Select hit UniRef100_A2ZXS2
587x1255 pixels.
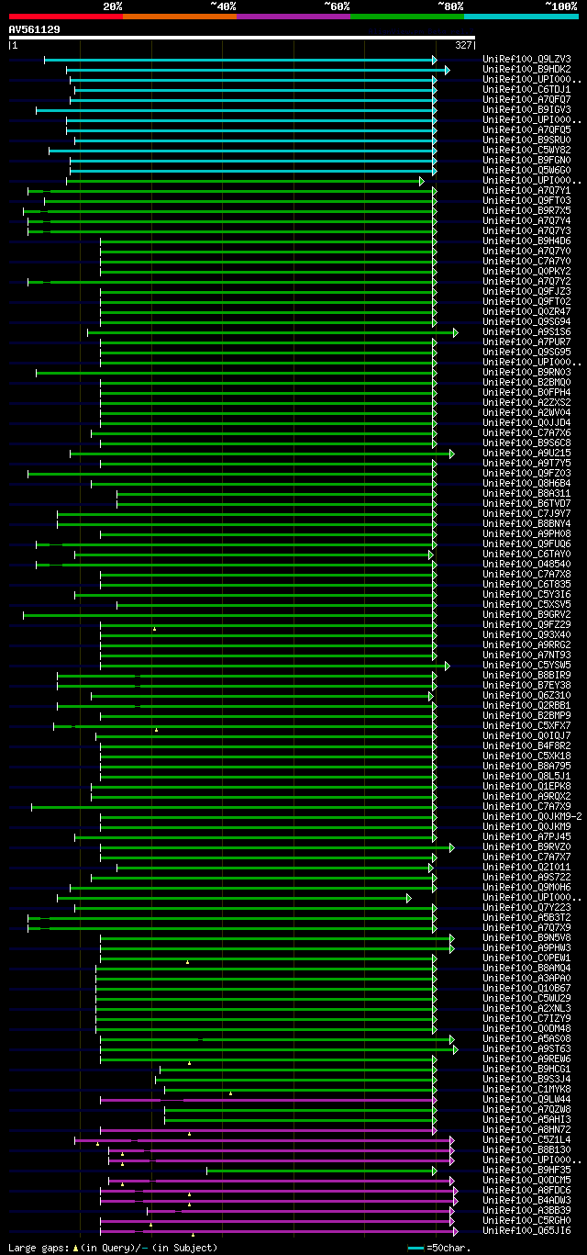pyautogui.click(x=526, y=403)
